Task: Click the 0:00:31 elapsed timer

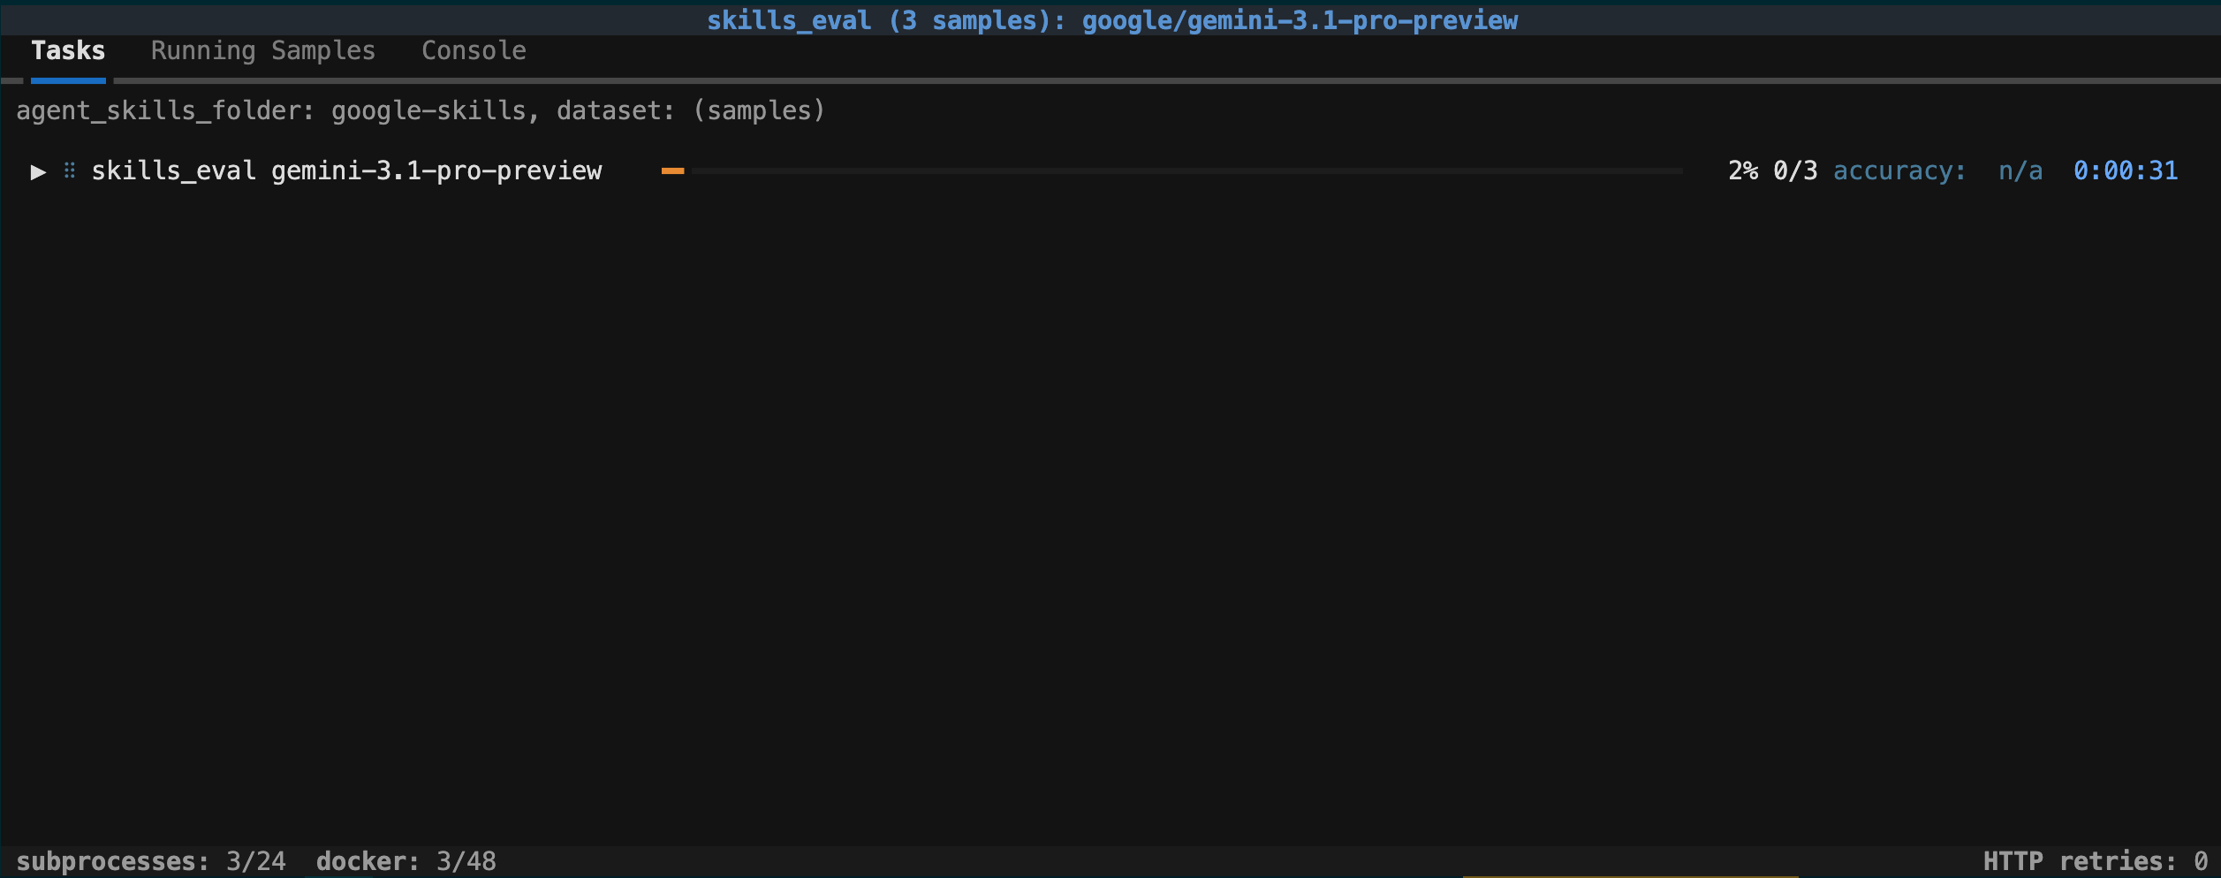Action: pos(2126,170)
